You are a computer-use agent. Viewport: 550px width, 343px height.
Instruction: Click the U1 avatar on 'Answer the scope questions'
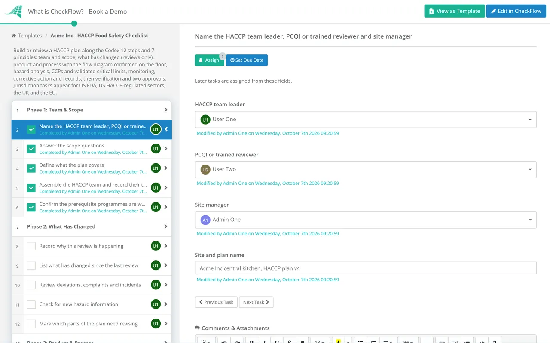click(x=156, y=149)
